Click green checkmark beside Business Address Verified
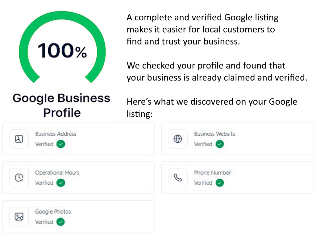The image size is (316, 237). coord(61,144)
